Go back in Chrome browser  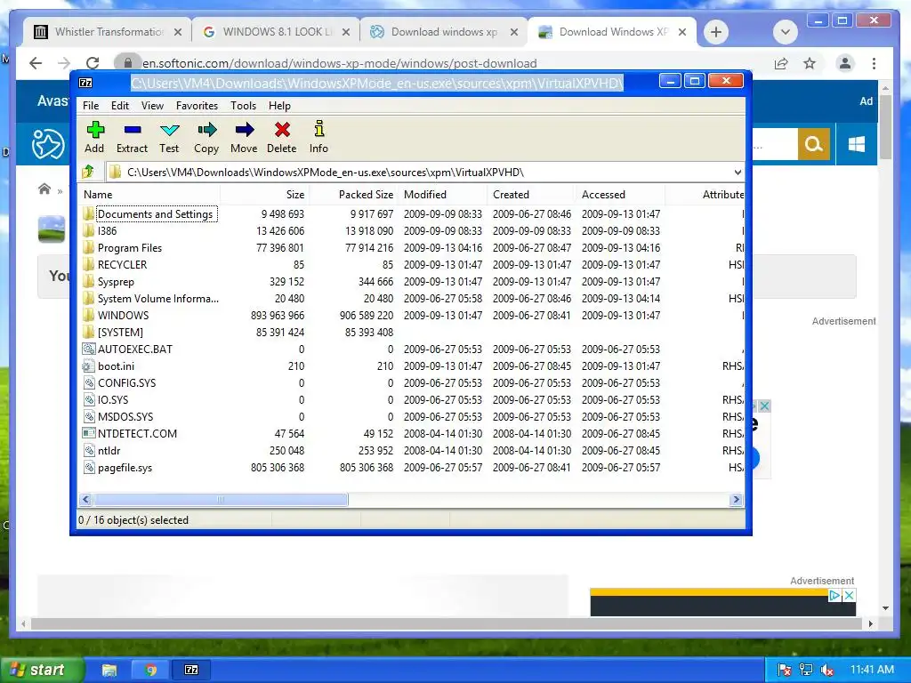click(36, 63)
